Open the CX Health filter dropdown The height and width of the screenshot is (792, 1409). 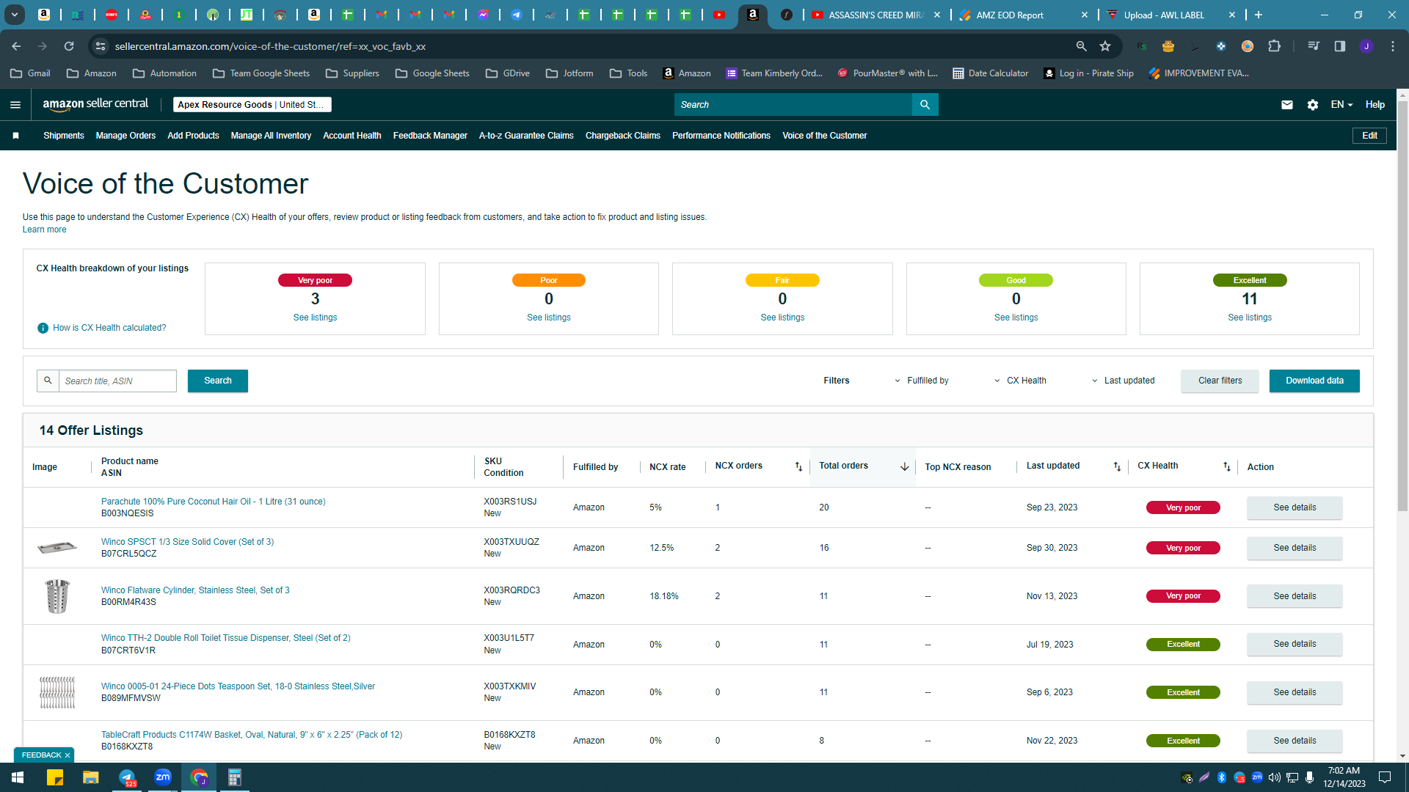(1020, 381)
